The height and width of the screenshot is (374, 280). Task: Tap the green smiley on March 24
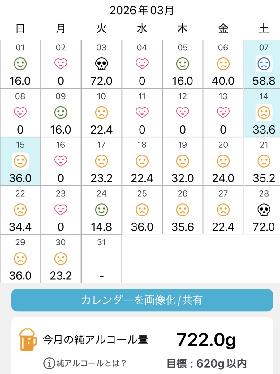pyautogui.click(x=101, y=210)
